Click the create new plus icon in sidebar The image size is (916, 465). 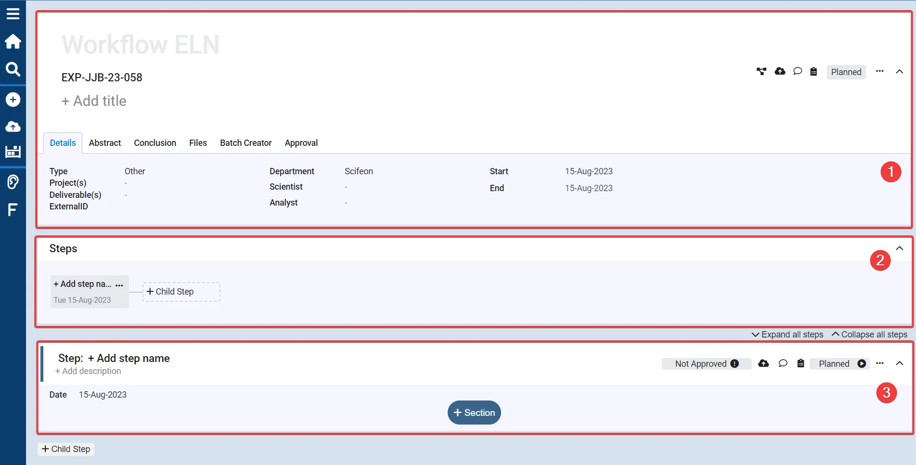pos(13,100)
